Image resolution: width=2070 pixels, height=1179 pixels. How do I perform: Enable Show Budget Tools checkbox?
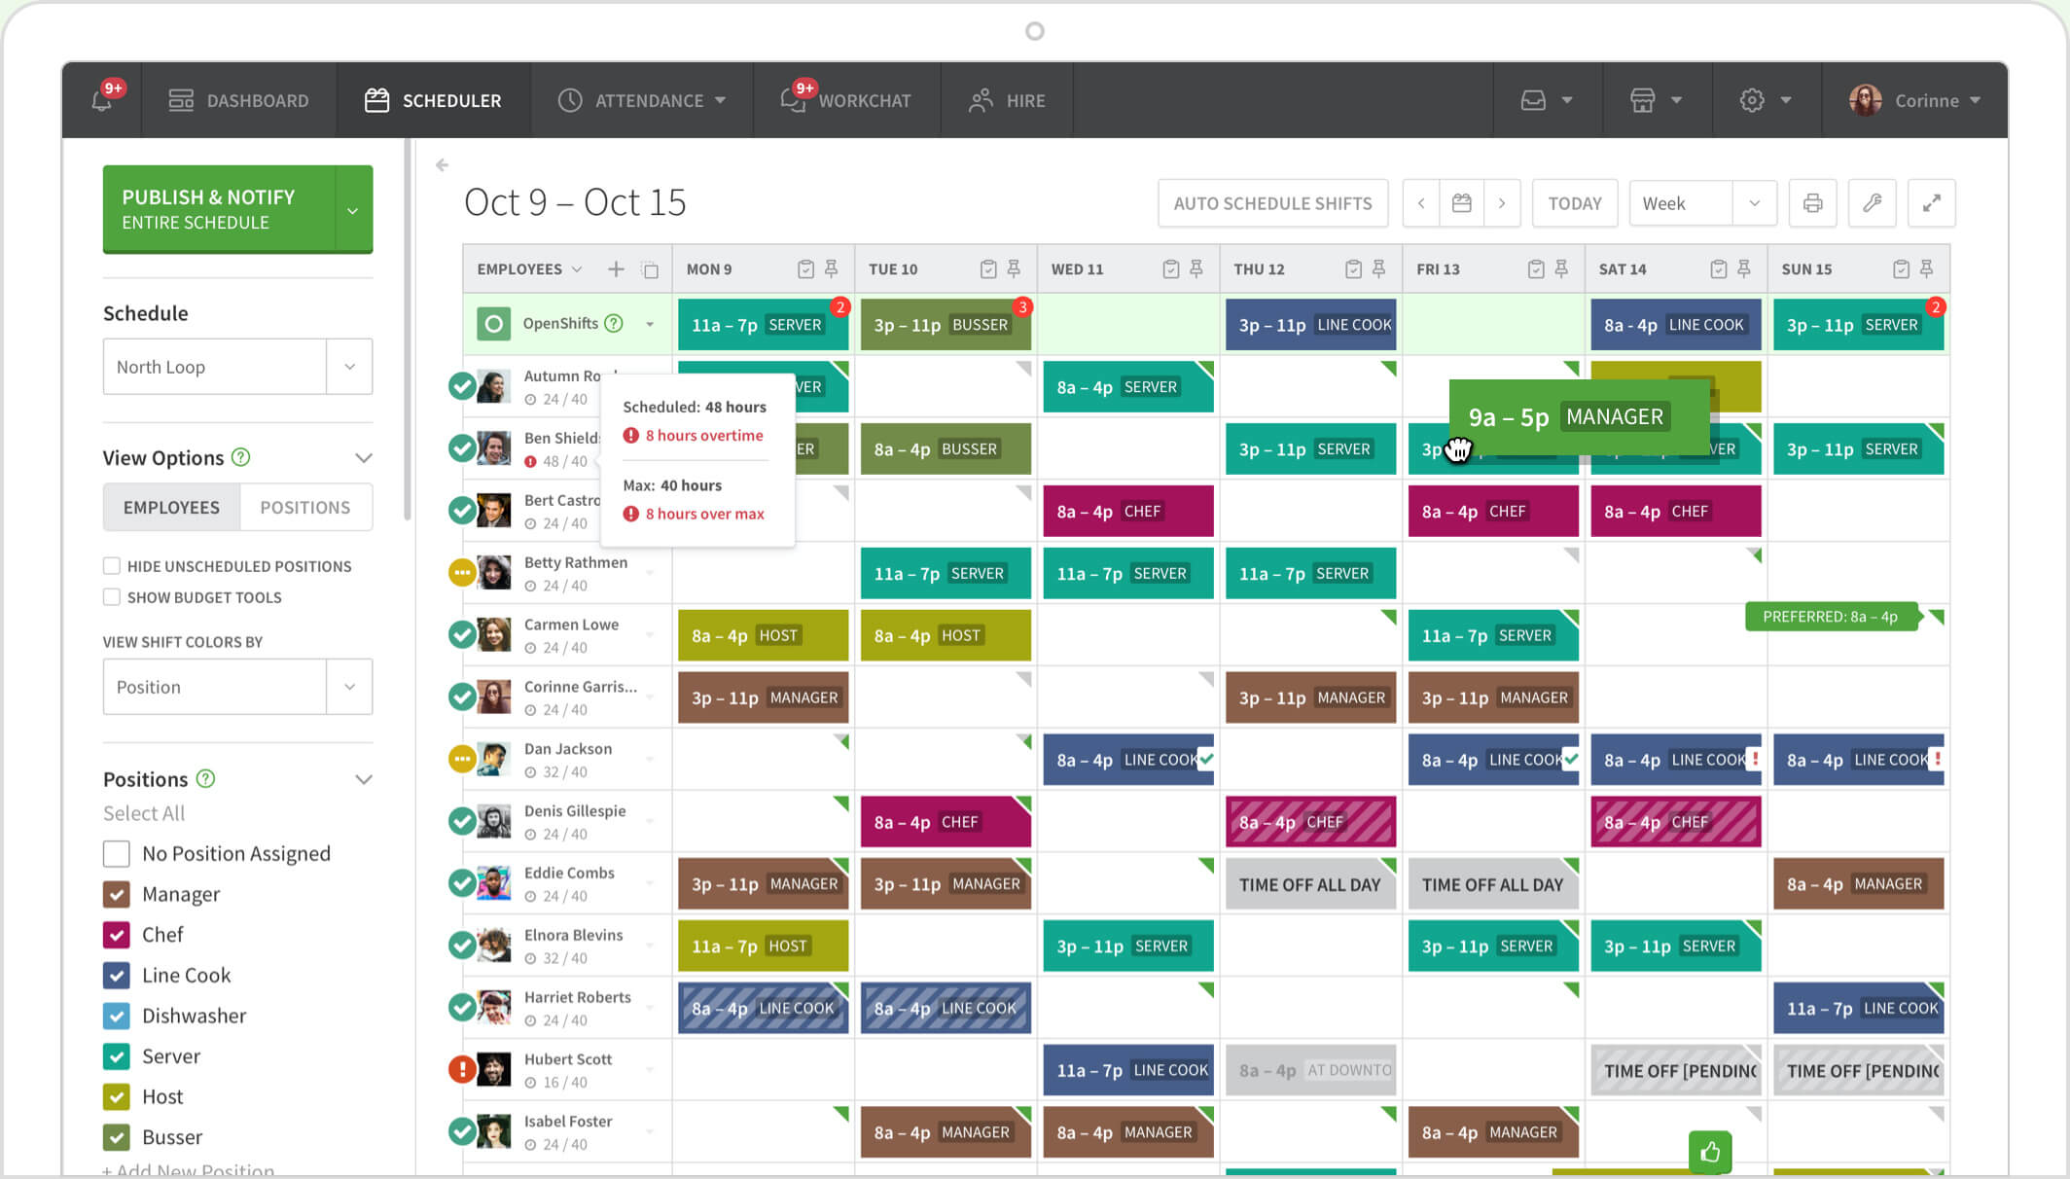click(111, 596)
